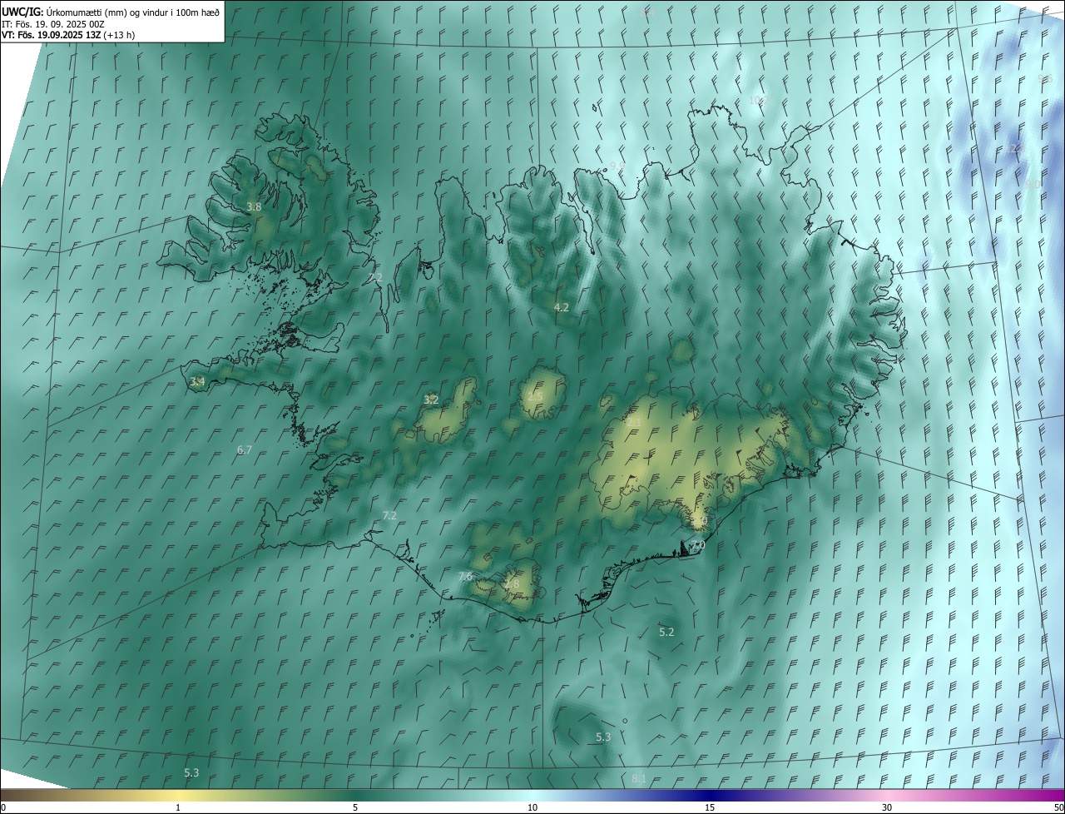Screen dimensions: 1065x814
Task: Click the 'UWC/IG: Úrkomumætti (mm)' title line
Action: click(111, 12)
